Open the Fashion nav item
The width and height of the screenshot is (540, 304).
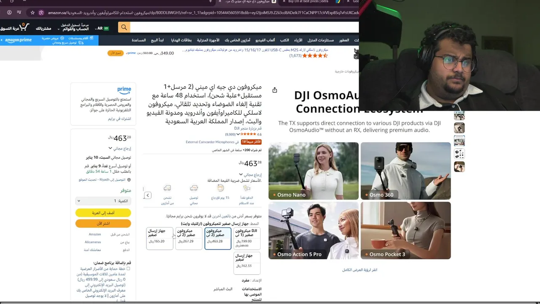tap(298, 40)
